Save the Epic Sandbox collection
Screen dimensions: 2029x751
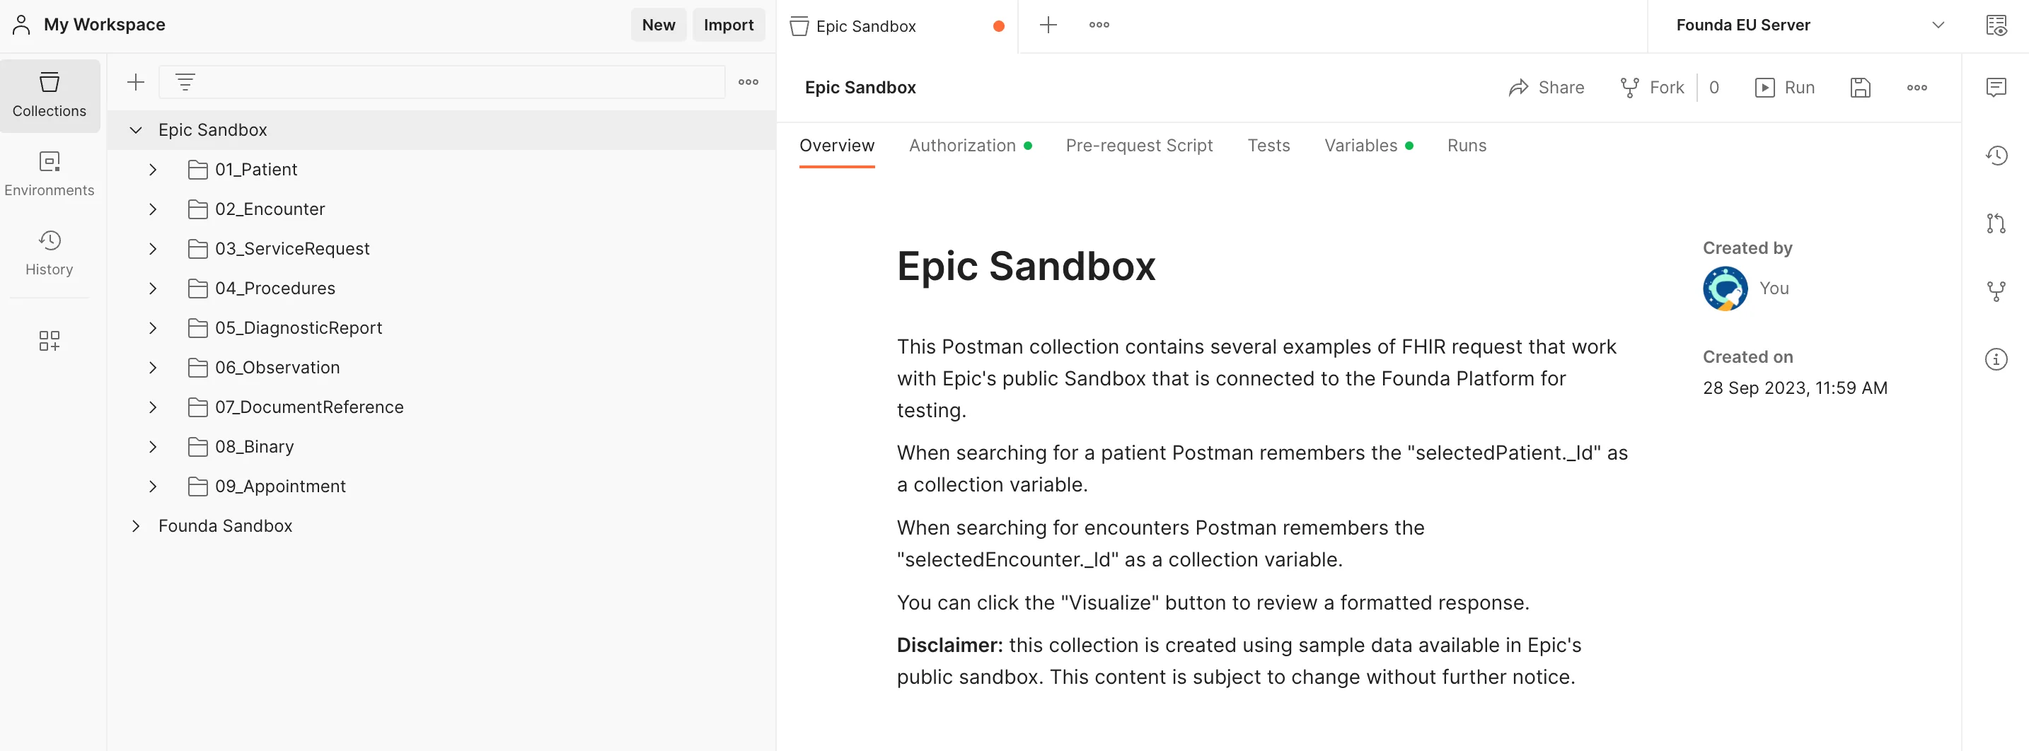1860,88
